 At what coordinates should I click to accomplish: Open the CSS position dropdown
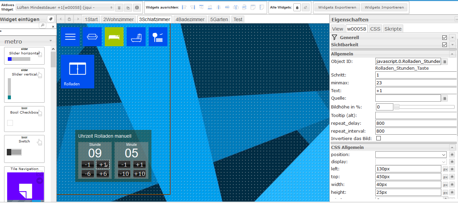pyautogui.click(x=411, y=155)
